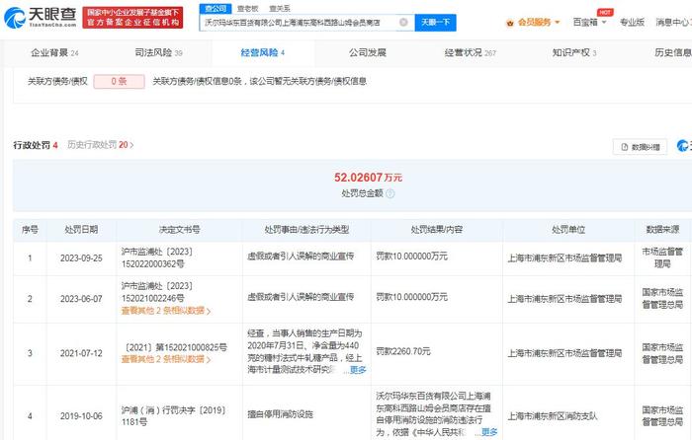Click date cell 2023-06-07
Image resolution: width=692 pixels, height=440 pixels.
[x=81, y=299]
